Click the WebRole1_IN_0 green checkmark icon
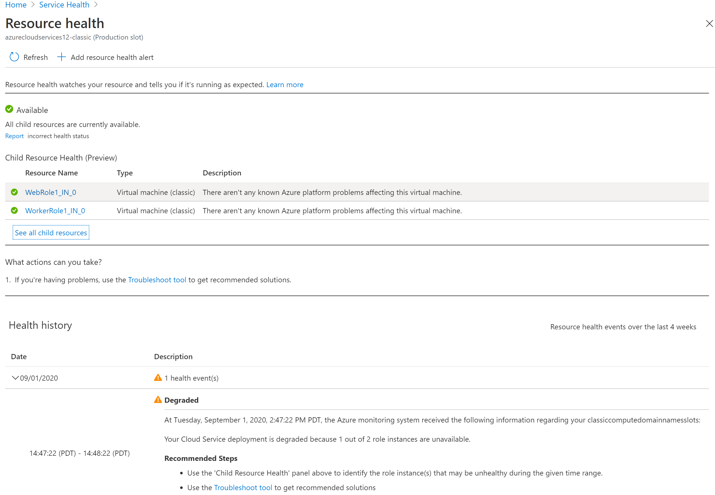This screenshot has width=715, height=495. tap(15, 192)
